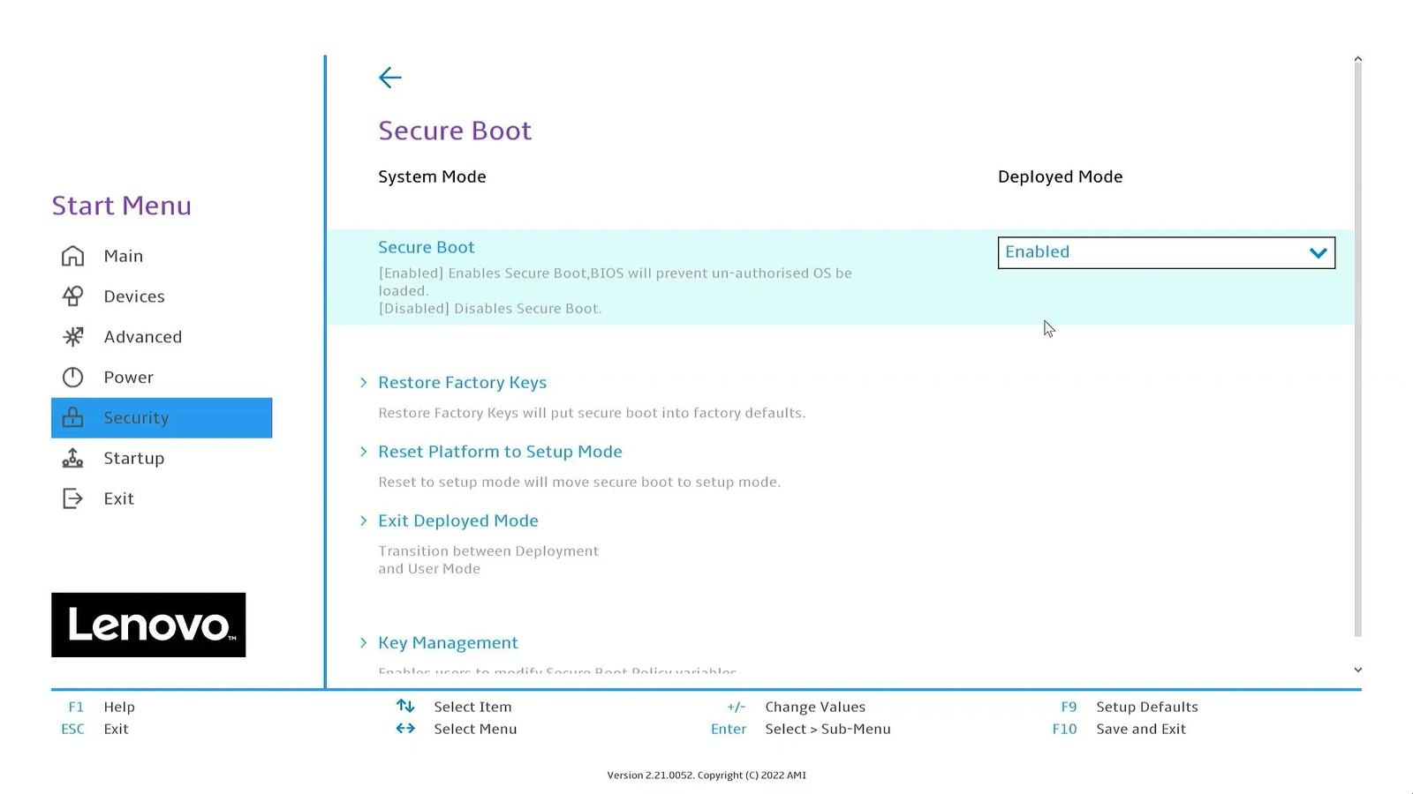This screenshot has width=1413, height=794.
Task: Click the Main home icon
Action: coord(72,256)
